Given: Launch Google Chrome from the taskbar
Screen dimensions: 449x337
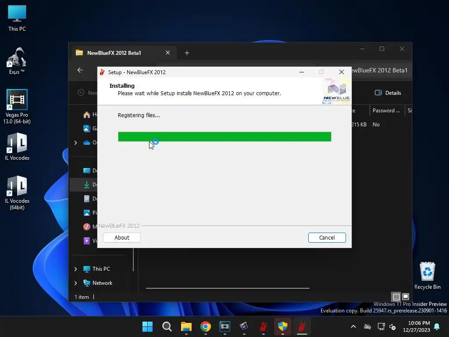Looking at the screenshot, I should point(206,326).
